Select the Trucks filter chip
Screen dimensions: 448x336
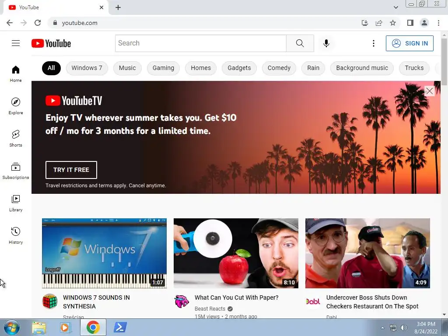coord(414,68)
